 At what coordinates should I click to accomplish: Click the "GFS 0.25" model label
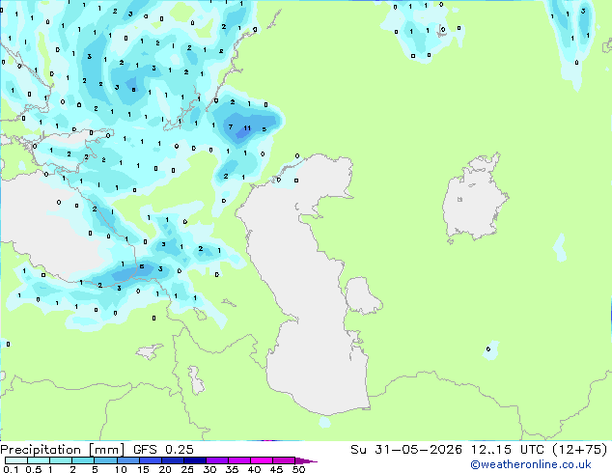[163, 450]
